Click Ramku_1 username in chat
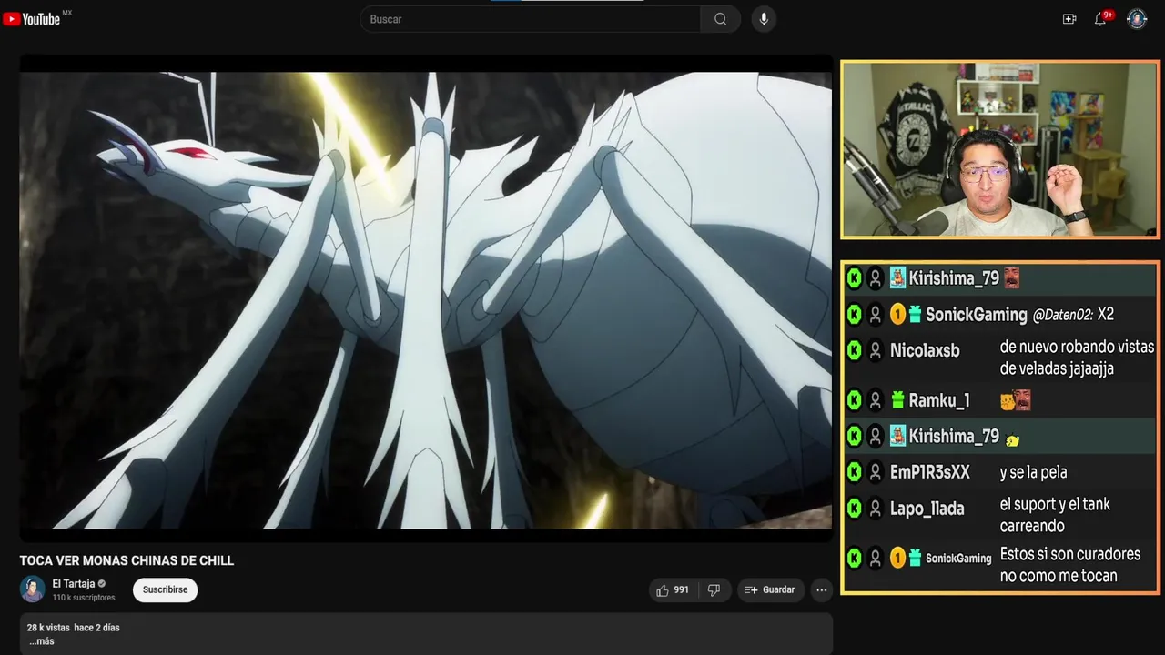Image resolution: width=1165 pixels, height=655 pixels. coord(939,400)
